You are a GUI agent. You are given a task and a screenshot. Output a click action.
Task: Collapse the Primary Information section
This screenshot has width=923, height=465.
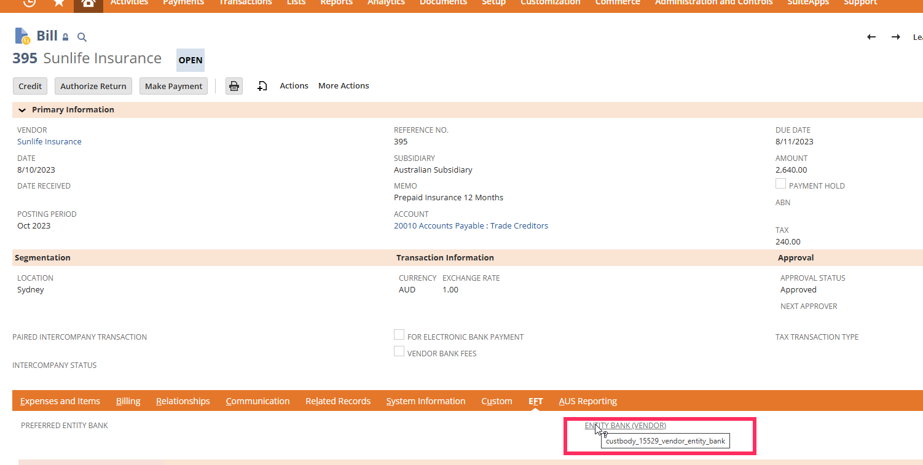click(22, 109)
